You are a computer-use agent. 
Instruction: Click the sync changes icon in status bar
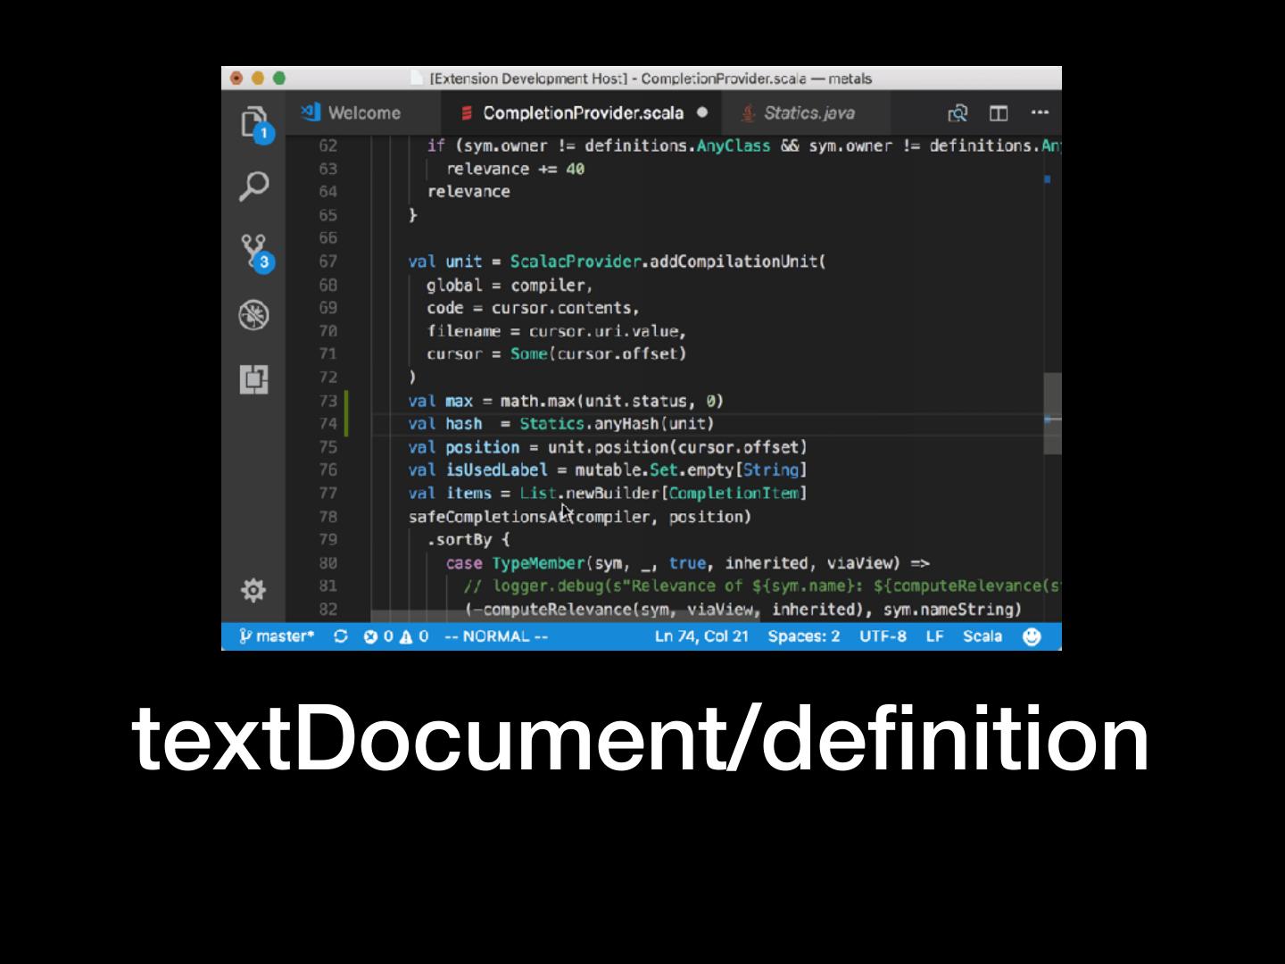tap(340, 636)
